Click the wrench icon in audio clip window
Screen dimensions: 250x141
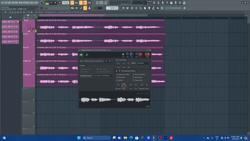point(87,55)
